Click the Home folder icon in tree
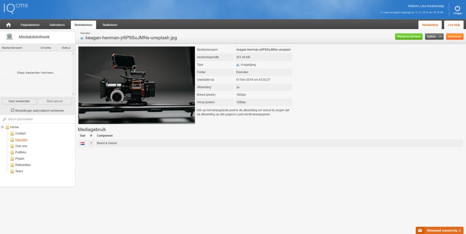466x234 pixels. [x=7, y=127]
